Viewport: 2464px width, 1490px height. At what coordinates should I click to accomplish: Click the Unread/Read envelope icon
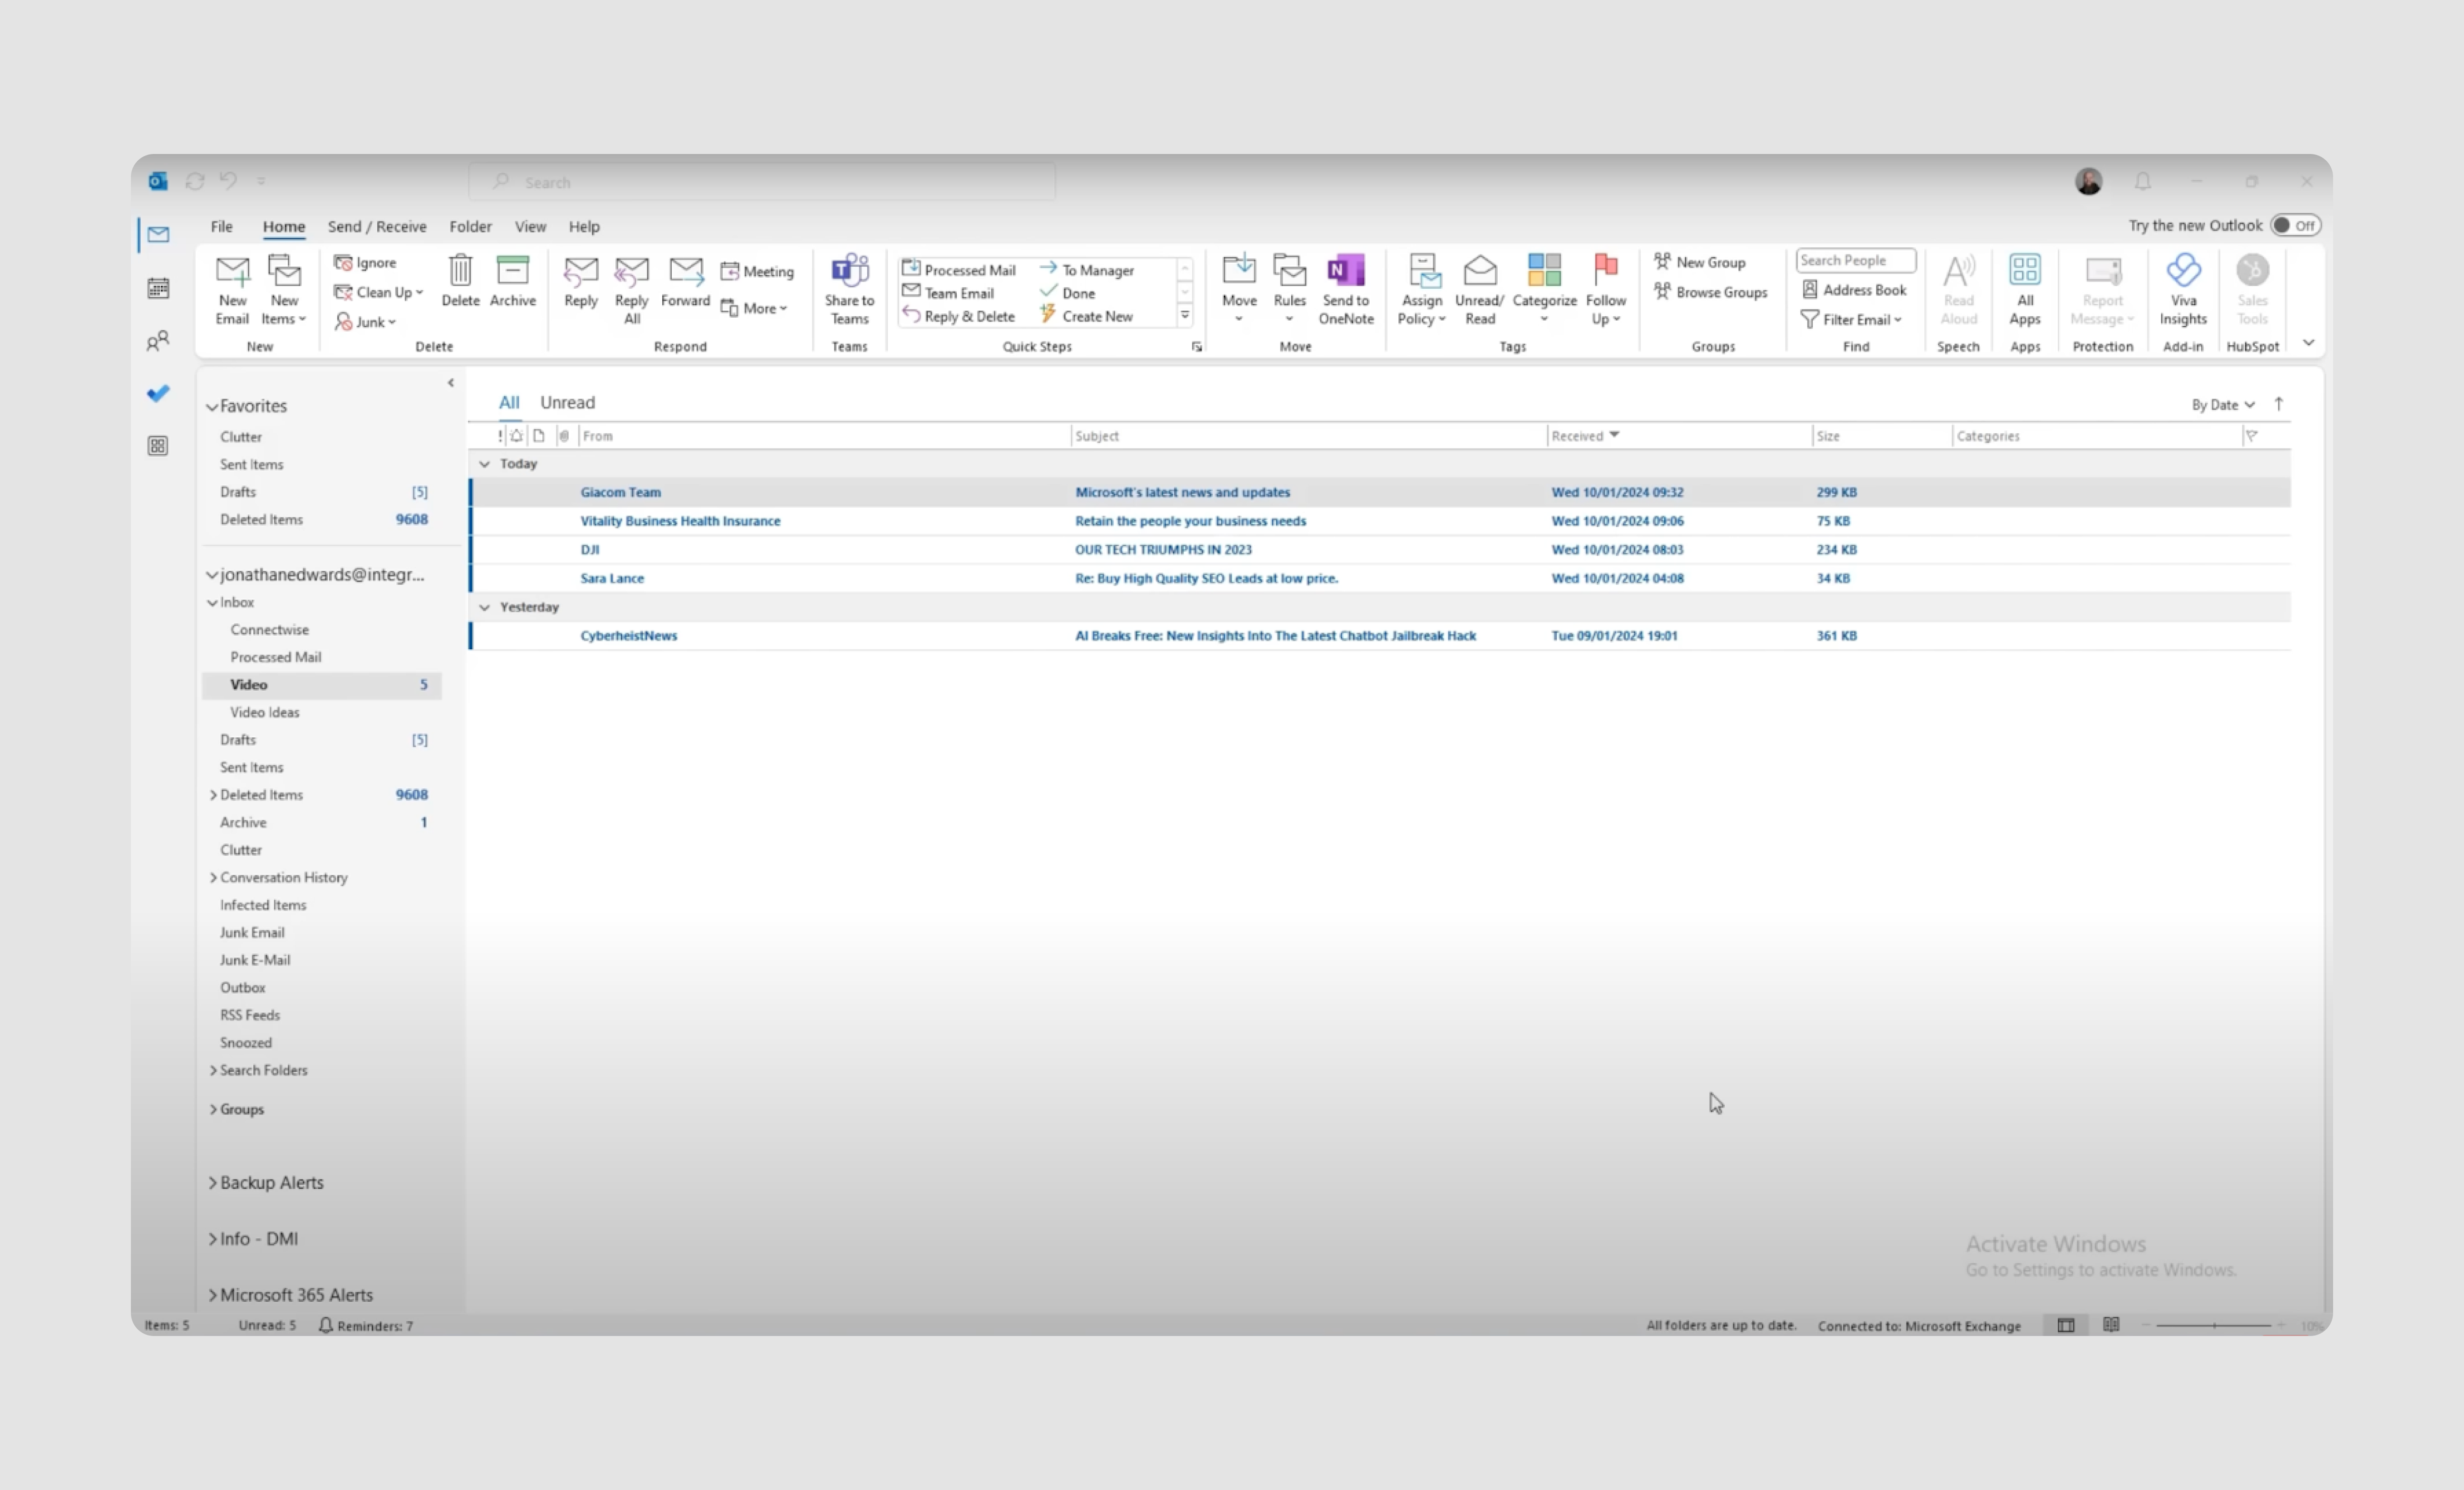(x=1479, y=270)
